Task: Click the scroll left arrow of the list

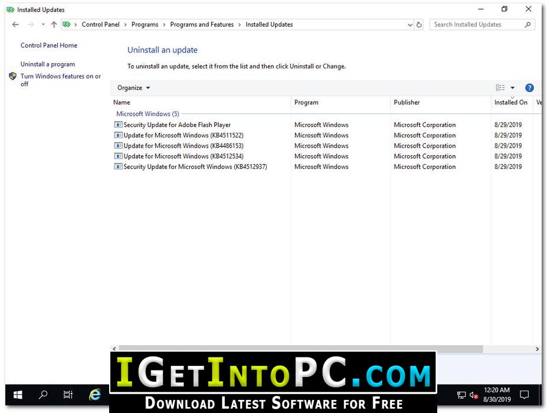Action: point(114,349)
